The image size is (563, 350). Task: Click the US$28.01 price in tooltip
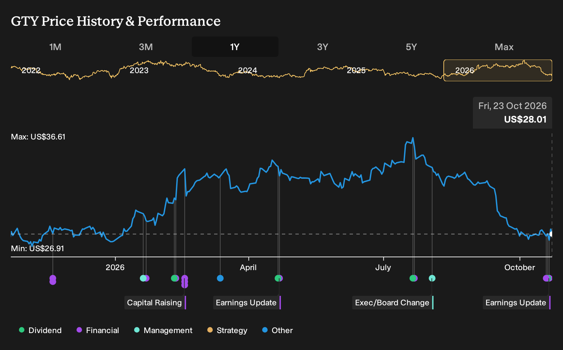[x=525, y=119]
